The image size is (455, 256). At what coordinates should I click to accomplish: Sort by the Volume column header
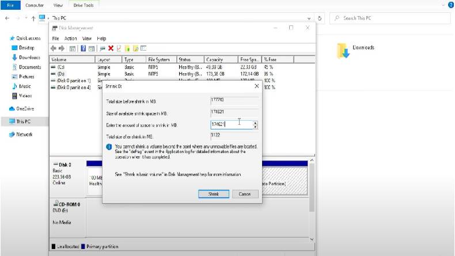pos(72,59)
